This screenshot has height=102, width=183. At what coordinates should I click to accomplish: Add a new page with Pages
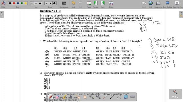click(x=89, y=4)
